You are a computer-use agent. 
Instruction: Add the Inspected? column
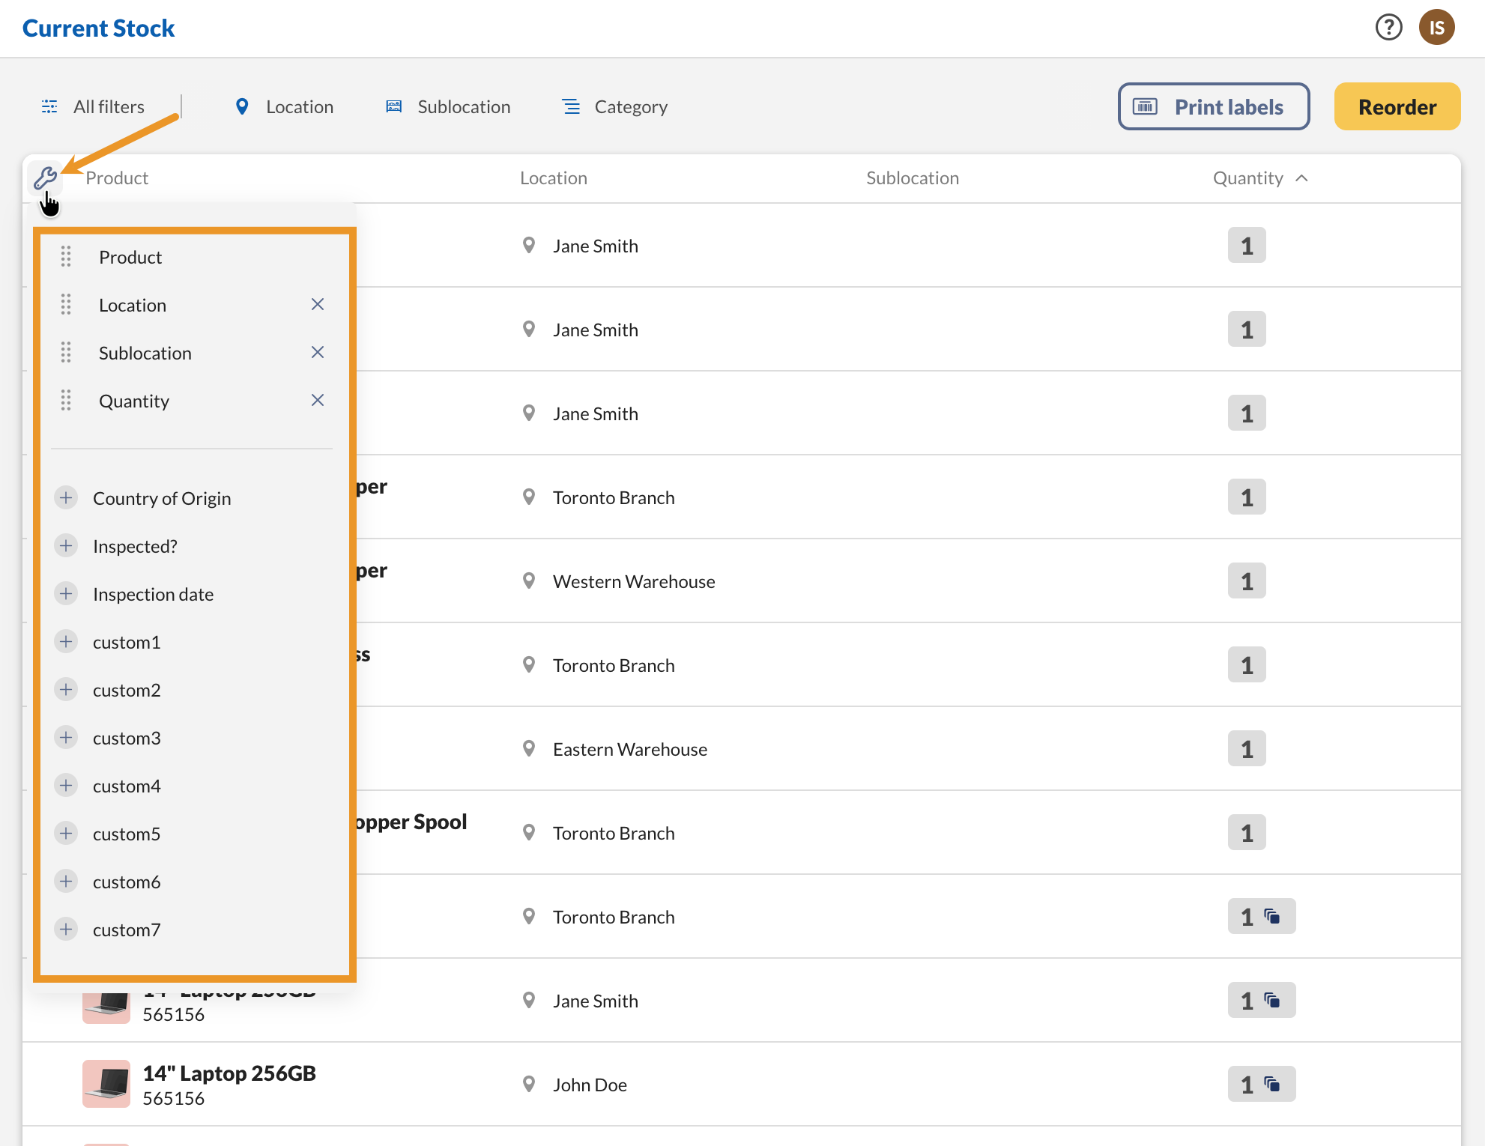[66, 546]
